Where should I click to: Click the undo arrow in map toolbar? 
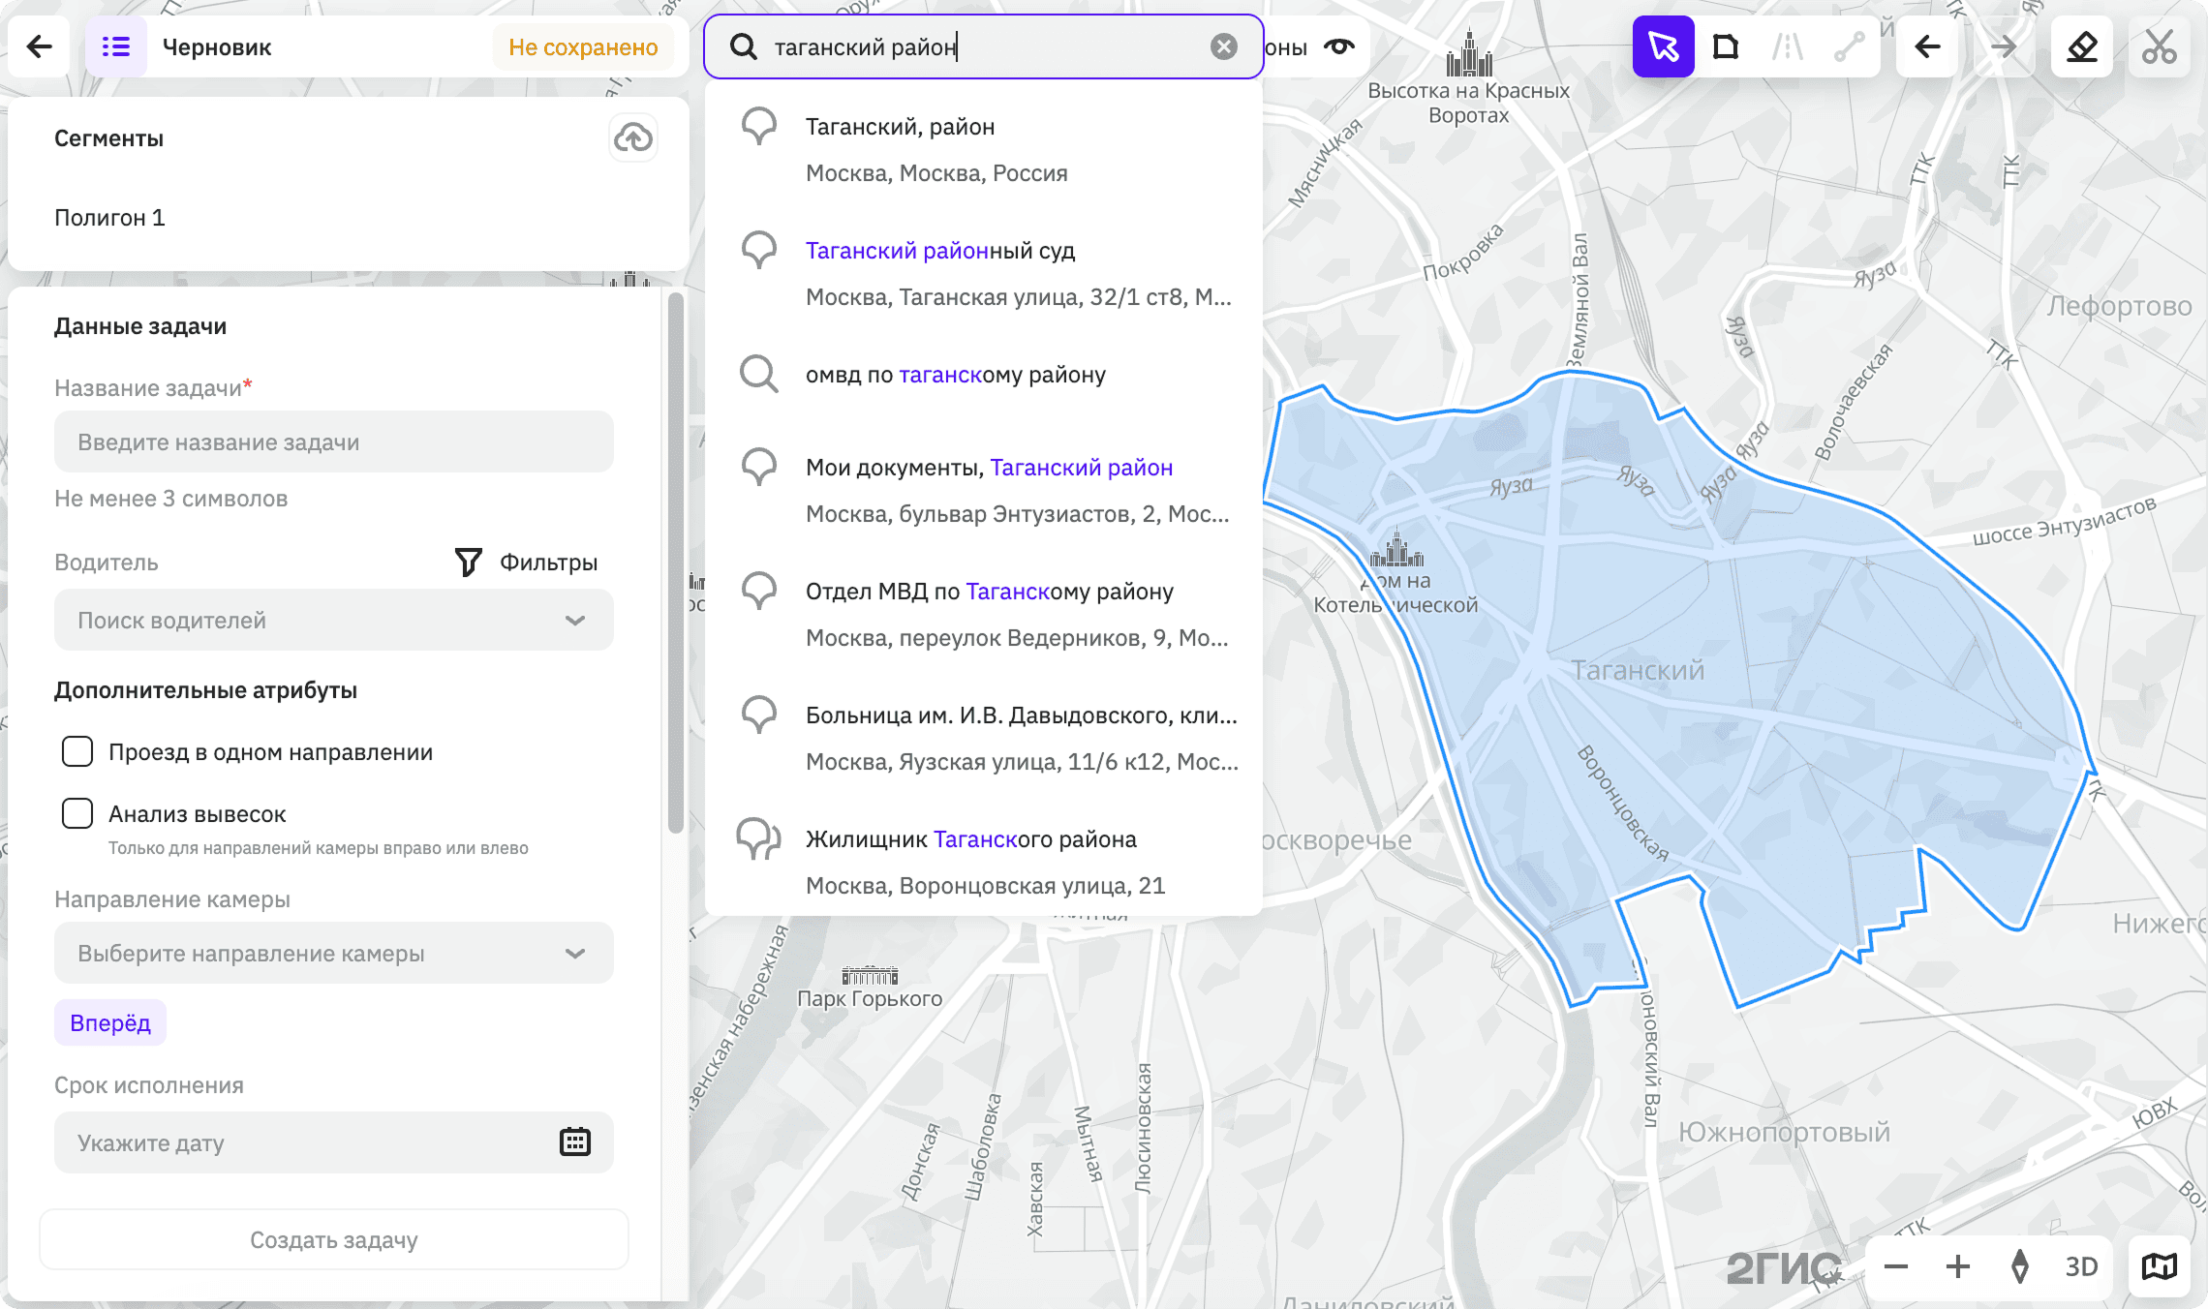tap(1927, 46)
